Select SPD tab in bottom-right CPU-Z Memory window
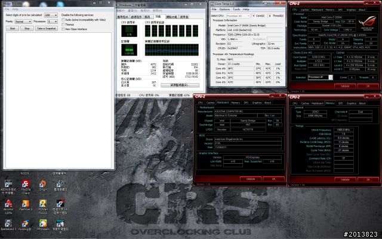Screen dimensions: 382x239 pos(340,103)
